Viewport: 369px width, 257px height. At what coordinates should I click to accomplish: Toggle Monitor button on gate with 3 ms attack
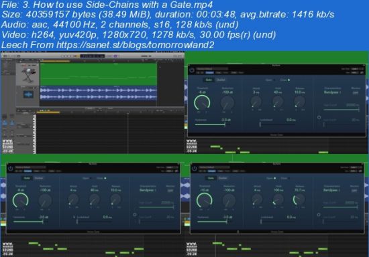(356, 93)
